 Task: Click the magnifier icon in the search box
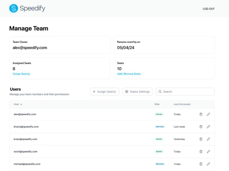point(160,92)
